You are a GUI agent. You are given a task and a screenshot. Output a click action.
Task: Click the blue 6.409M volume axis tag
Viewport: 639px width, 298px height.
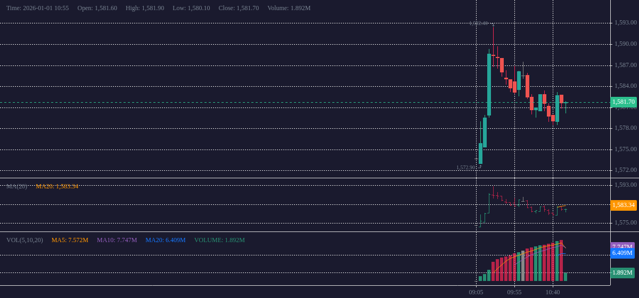click(x=622, y=253)
